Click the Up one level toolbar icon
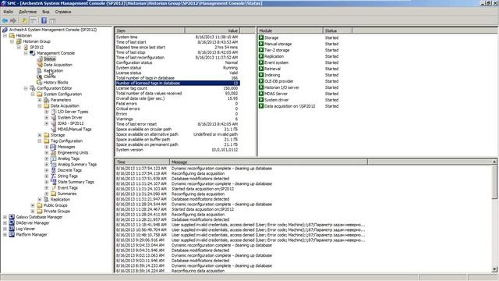 click(24, 21)
